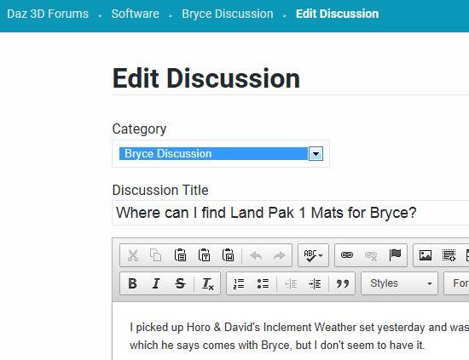
Task: Navigate to Bryce Discussion breadcrumb
Action: (x=228, y=14)
